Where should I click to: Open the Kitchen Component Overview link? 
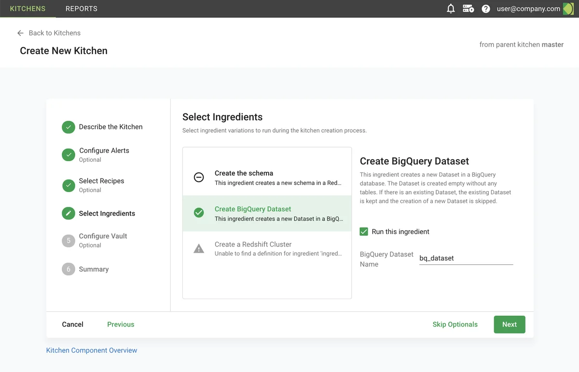(91, 350)
